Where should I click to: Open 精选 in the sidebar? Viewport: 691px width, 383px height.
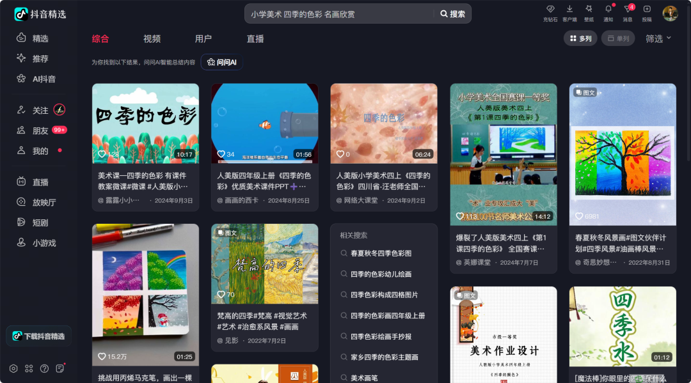33,38
